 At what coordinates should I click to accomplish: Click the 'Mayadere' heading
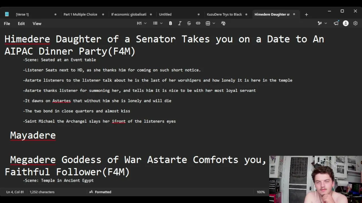[33, 135]
